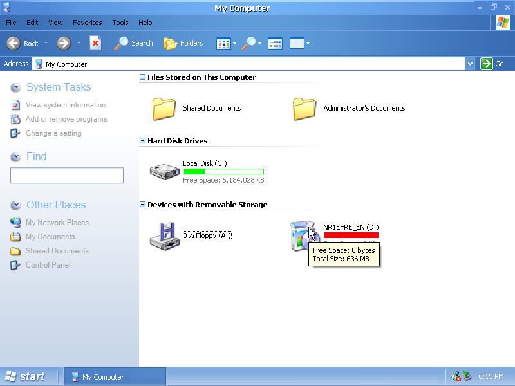
Task: Open the Address bar dropdown arrow
Action: [x=470, y=64]
